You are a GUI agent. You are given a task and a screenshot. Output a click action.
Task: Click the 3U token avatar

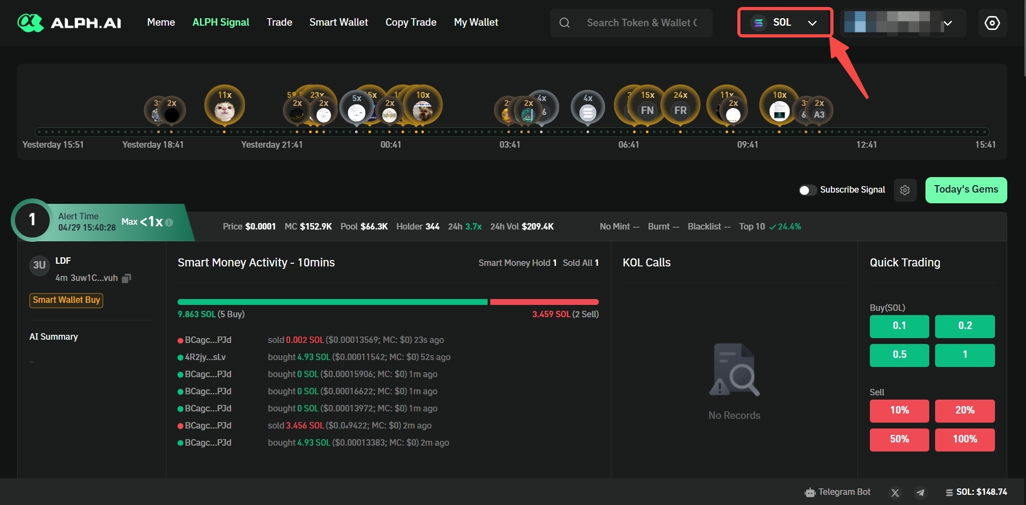(39, 265)
